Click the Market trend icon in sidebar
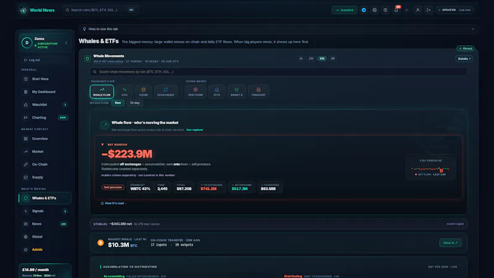494x278 pixels. tap(26, 151)
